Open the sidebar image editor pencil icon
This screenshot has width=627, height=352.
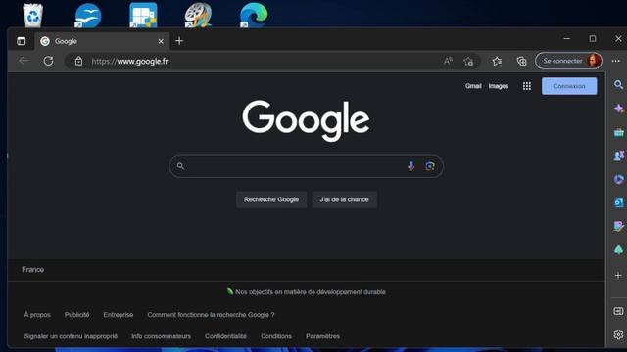(x=618, y=226)
